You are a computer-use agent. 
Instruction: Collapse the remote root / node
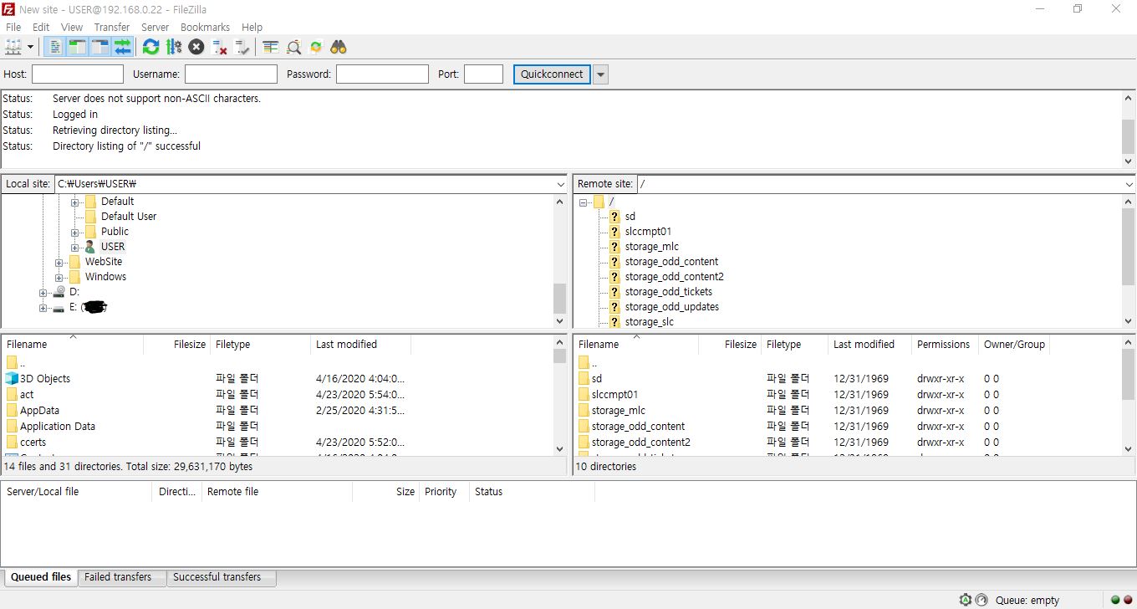tap(583, 202)
